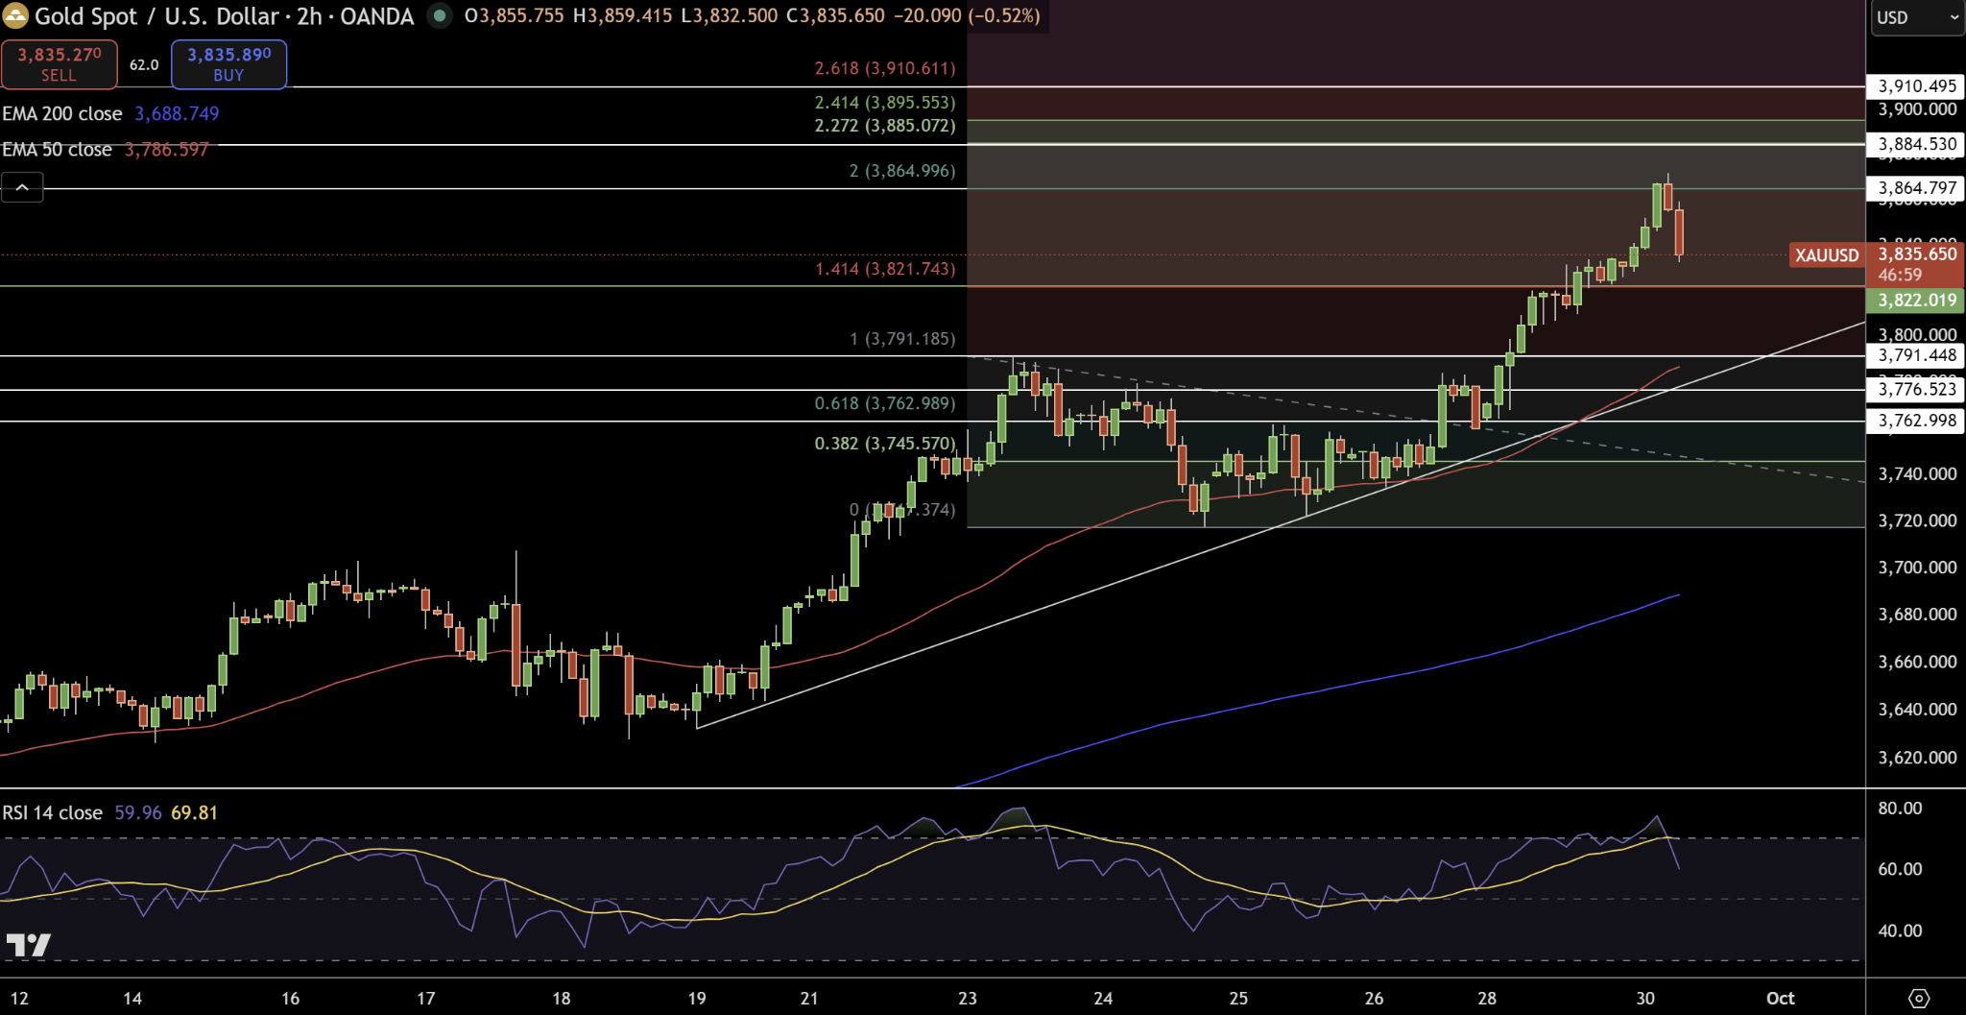This screenshot has width=1966, height=1015.
Task: Click the open price O3,855.755
Action: tap(515, 16)
